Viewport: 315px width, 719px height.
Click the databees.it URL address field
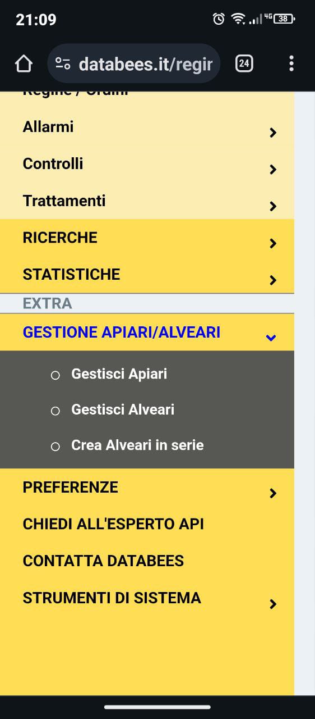tap(133, 63)
